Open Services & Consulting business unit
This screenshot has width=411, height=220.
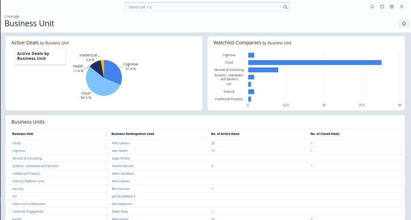(x=27, y=158)
